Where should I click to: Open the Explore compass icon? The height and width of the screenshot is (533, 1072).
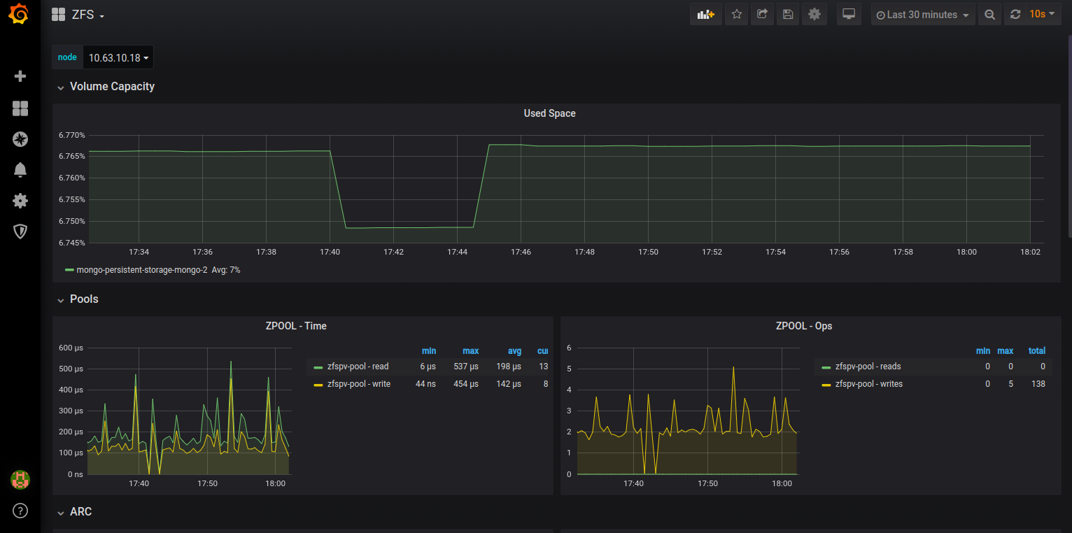pyautogui.click(x=20, y=139)
